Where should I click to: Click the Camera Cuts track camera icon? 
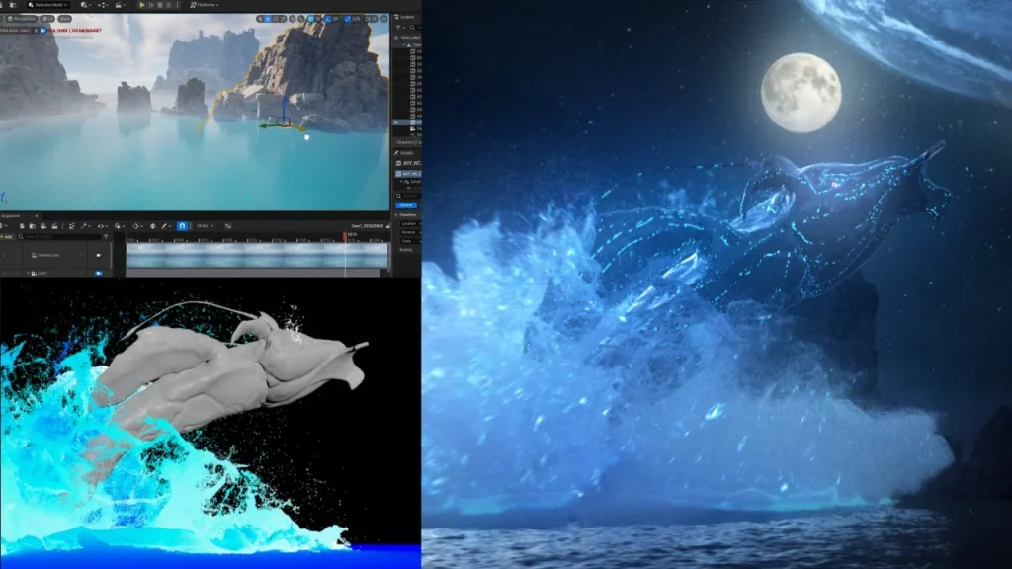tap(99, 255)
